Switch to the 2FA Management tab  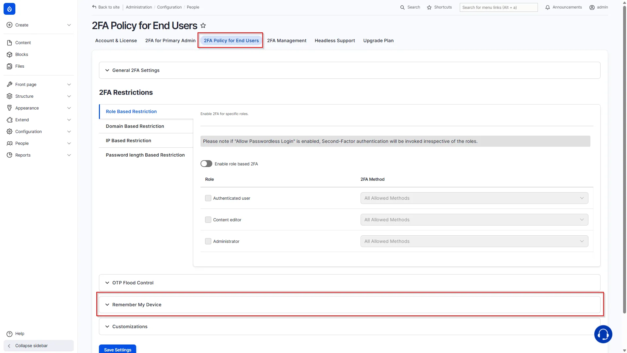click(287, 41)
